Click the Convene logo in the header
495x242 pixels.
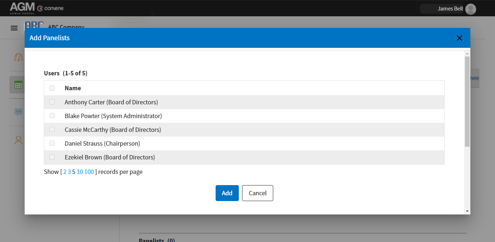(51, 7)
